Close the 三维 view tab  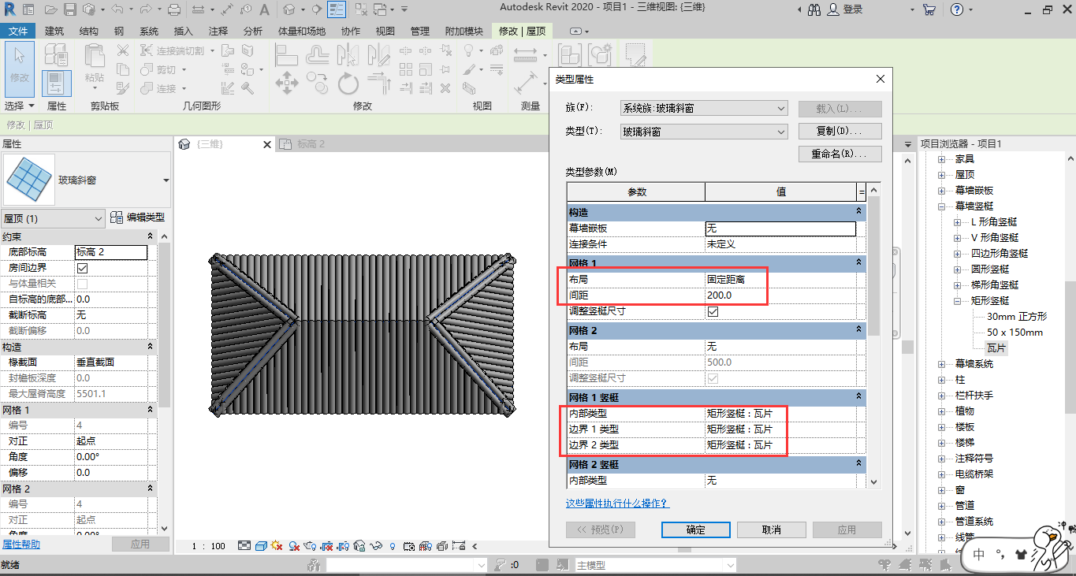[x=266, y=144]
